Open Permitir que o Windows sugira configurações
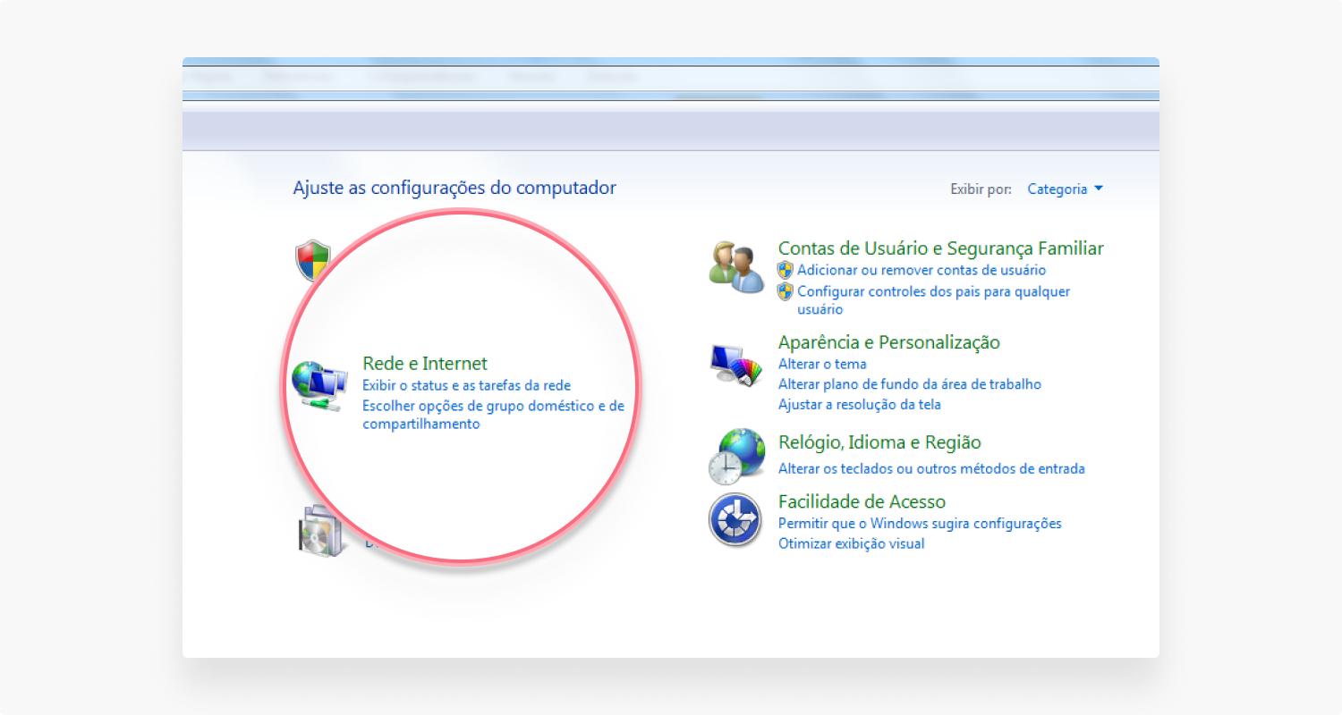Viewport: 1342px width, 715px height. pos(920,524)
